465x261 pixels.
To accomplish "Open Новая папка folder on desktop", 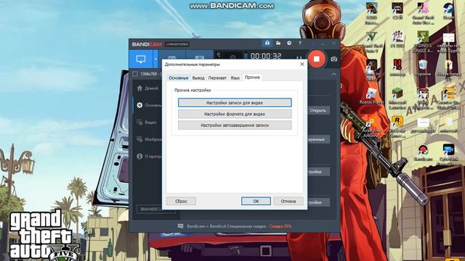I will coord(448,70).
